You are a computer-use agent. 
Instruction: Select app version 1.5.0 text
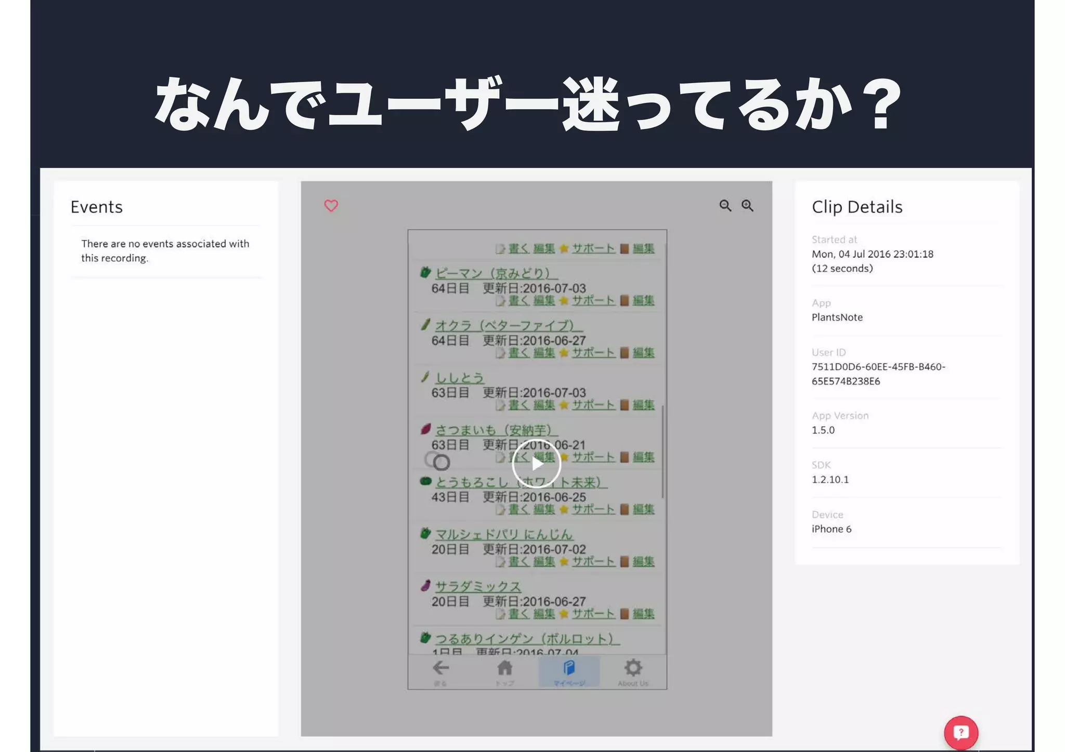[x=823, y=430]
